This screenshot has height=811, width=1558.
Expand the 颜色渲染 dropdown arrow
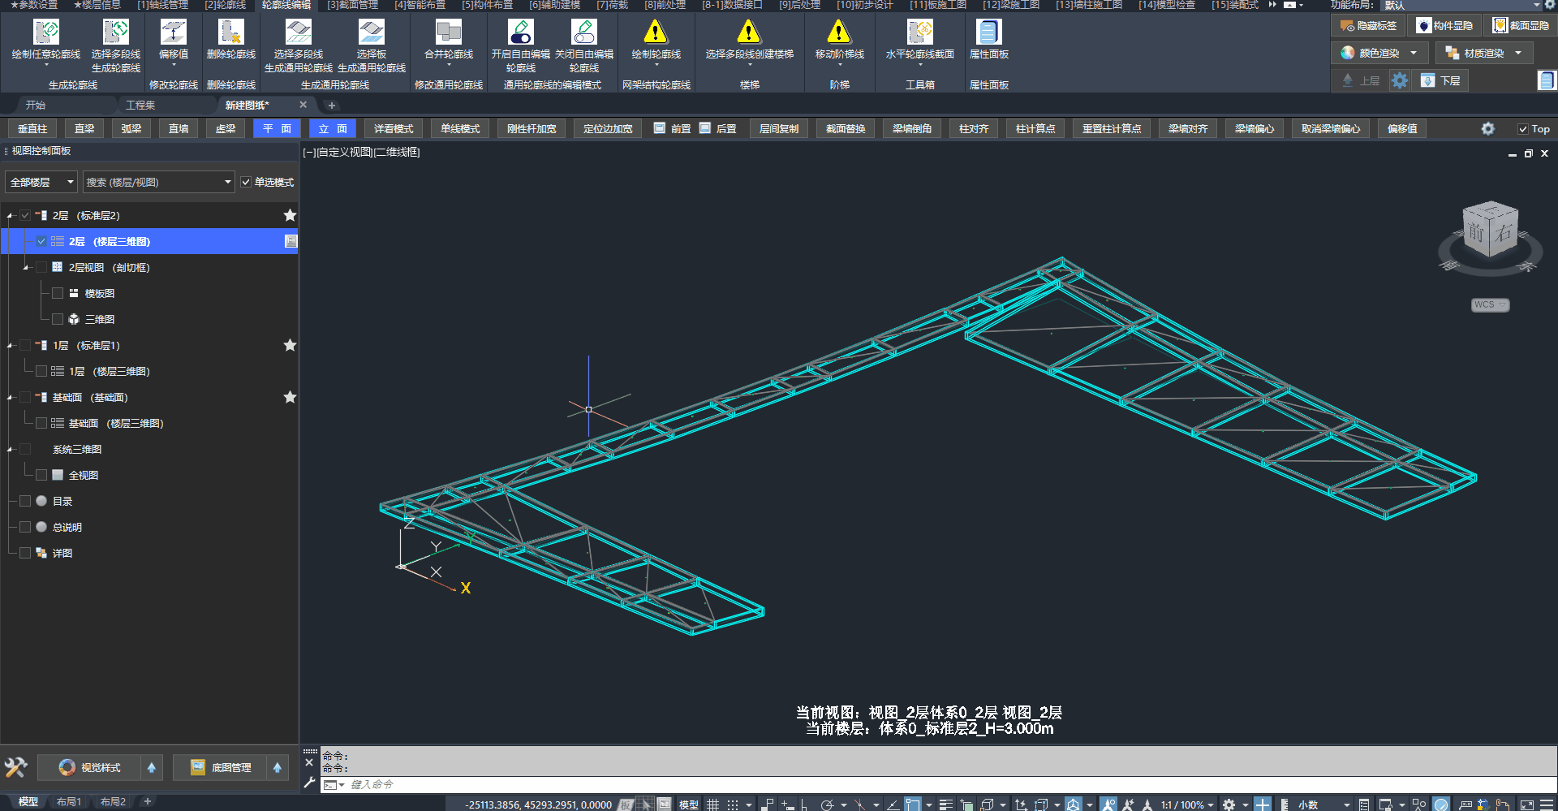tap(1414, 54)
